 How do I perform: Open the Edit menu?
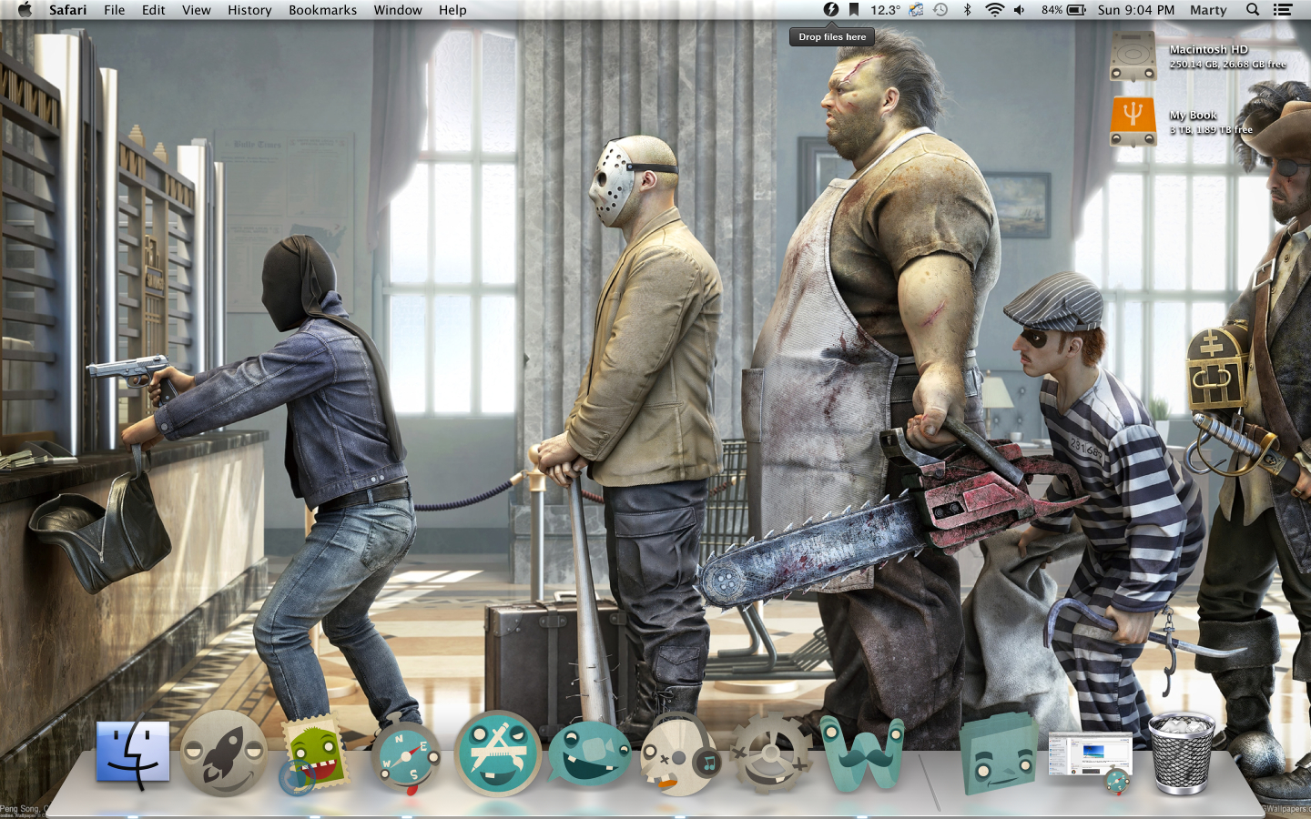[x=154, y=10]
